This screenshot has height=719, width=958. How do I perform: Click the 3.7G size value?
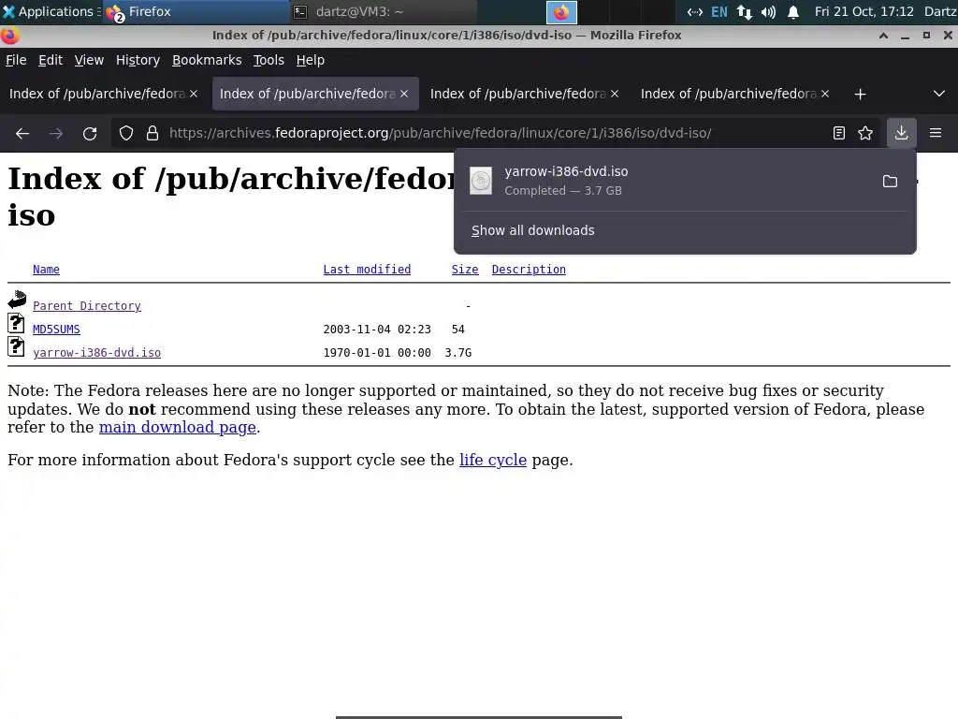pyautogui.click(x=458, y=353)
